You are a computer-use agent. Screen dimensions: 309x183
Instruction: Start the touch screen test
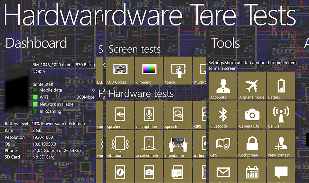click(x=178, y=71)
